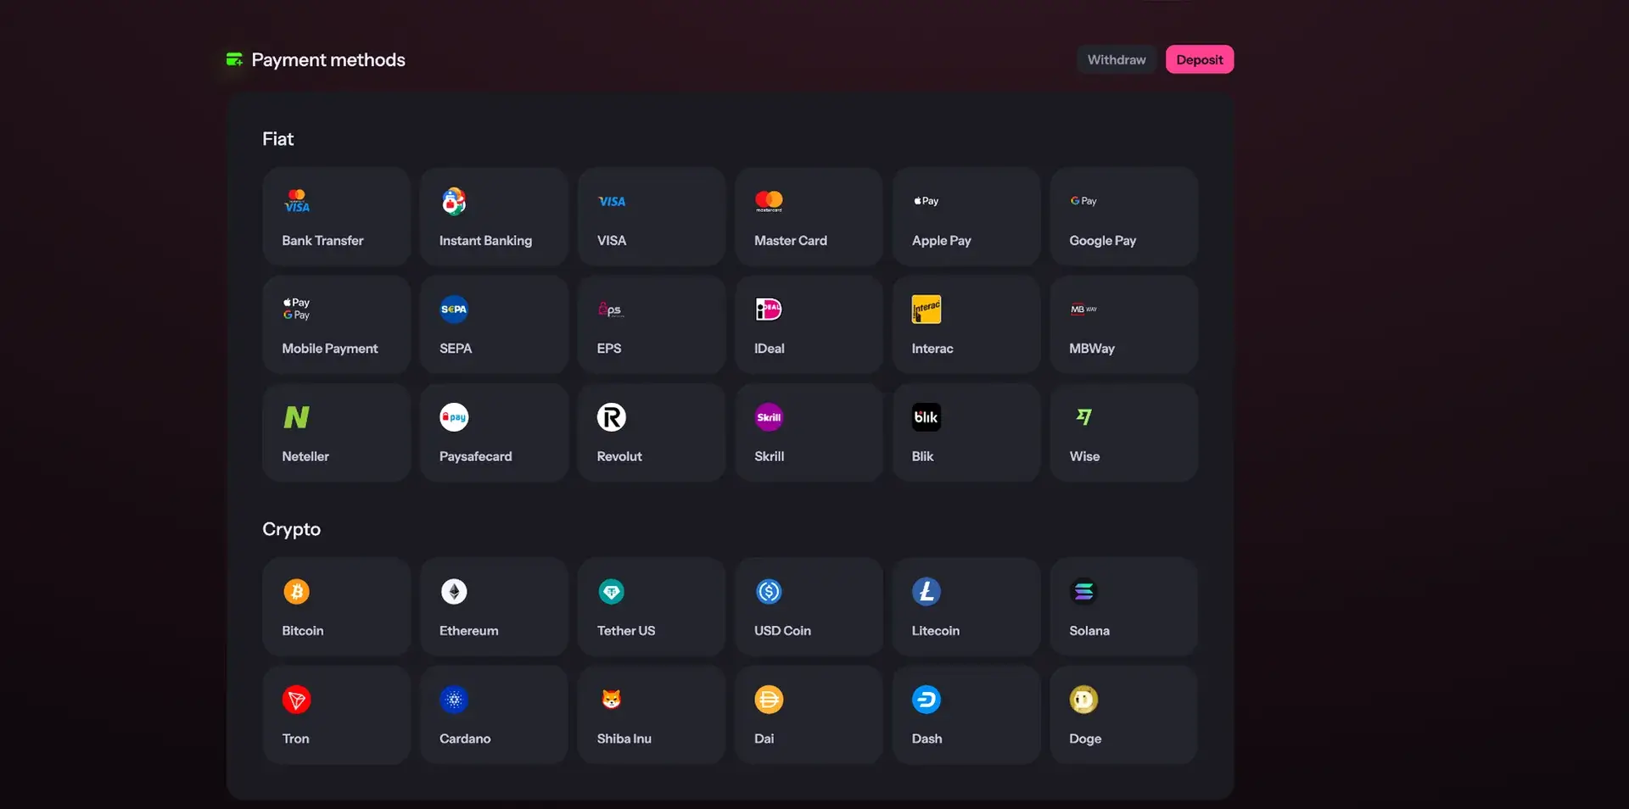Click the IDeal logo icon
Screen dimensions: 1629x809
point(769,309)
